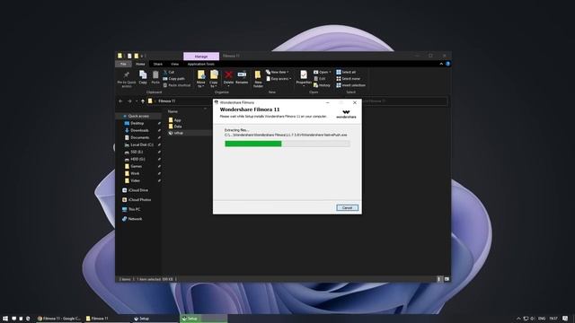Open Desktop in the navigation pane
The width and height of the screenshot is (575, 323).
137,124
